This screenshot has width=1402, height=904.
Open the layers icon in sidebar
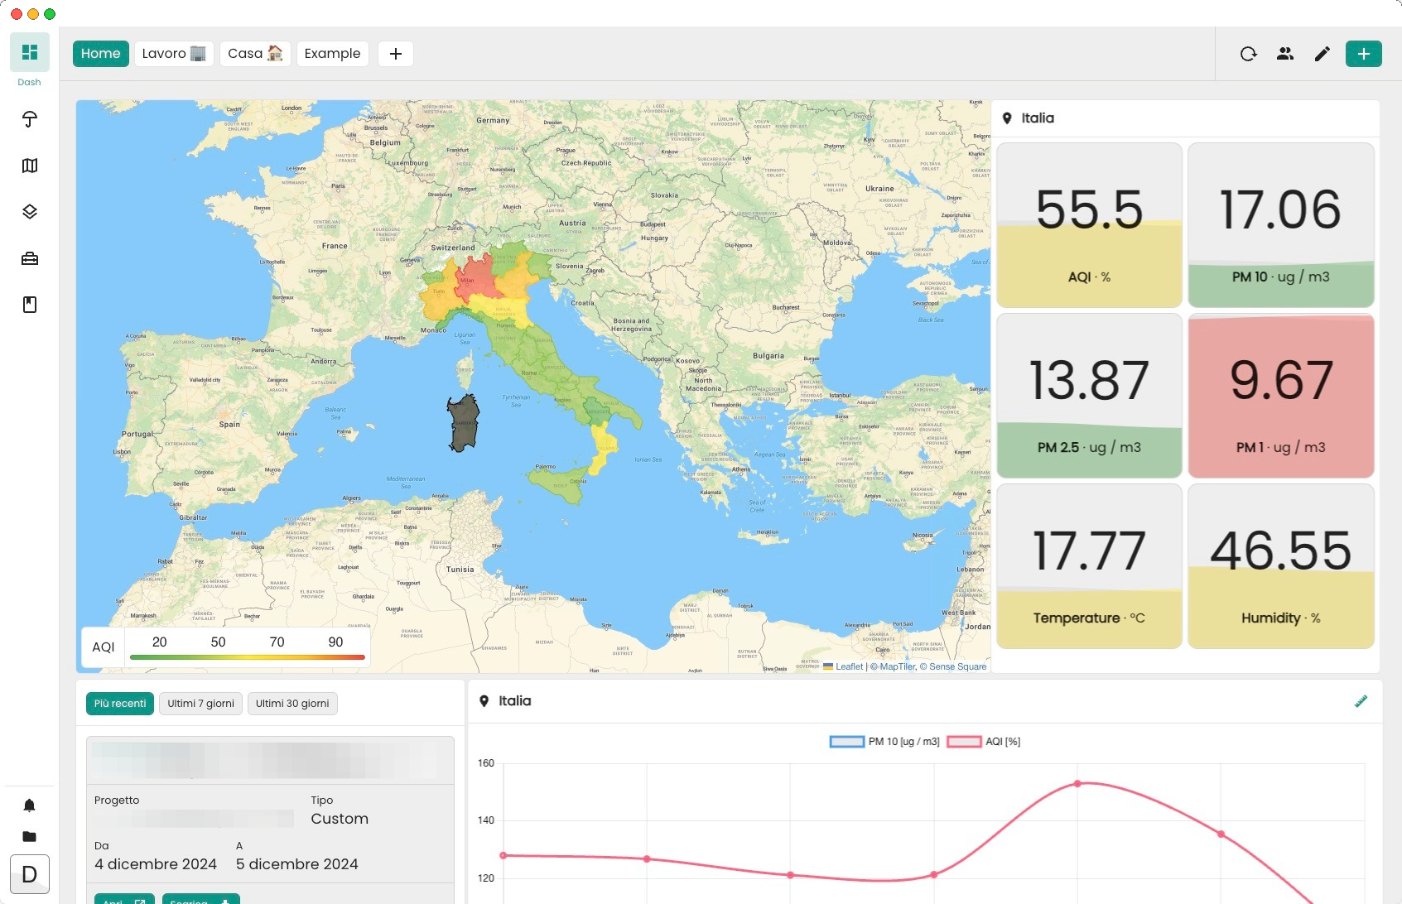(x=30, y=212)
